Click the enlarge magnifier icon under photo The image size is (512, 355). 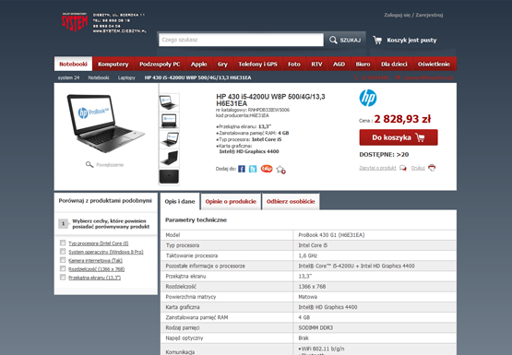click(x=89, y=164)
